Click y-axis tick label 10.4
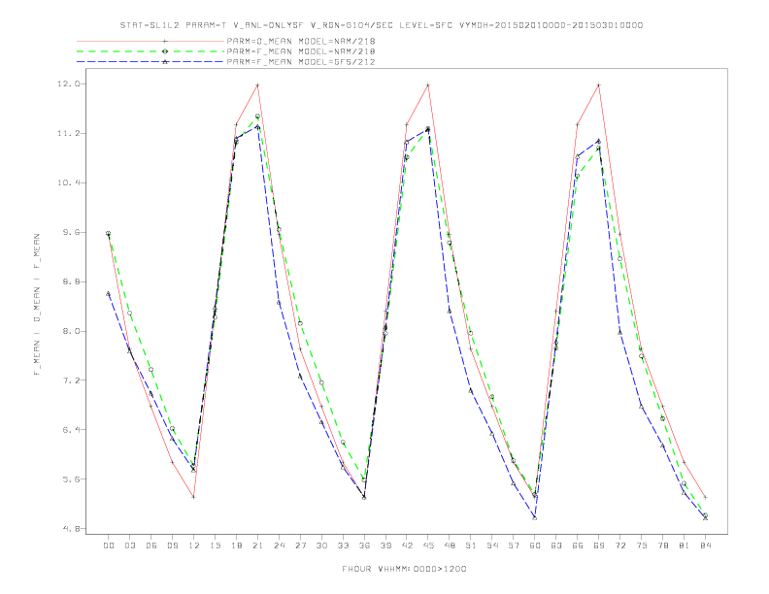Image resolution: width=769 pixels, height=594 pixels. click(68, 182)
